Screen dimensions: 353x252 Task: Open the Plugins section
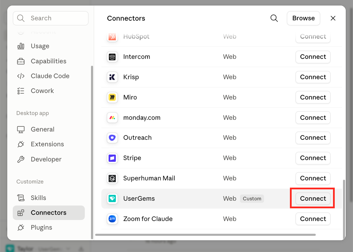pos(49,228)
